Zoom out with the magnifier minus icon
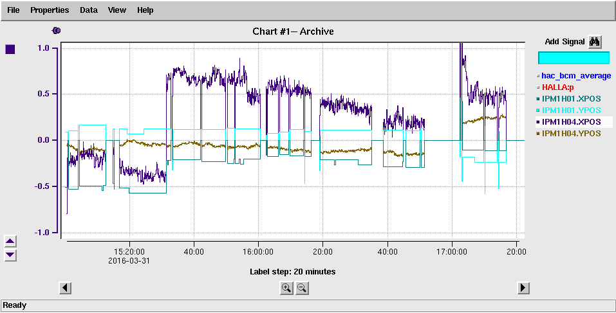This screenshot has height=313, width=616. 302,288
